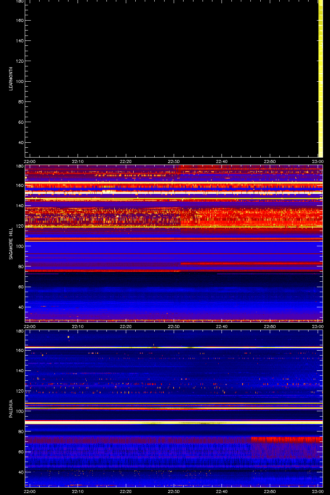Select the 120 frequency tick in Learmonth panel

click(20, 61)
